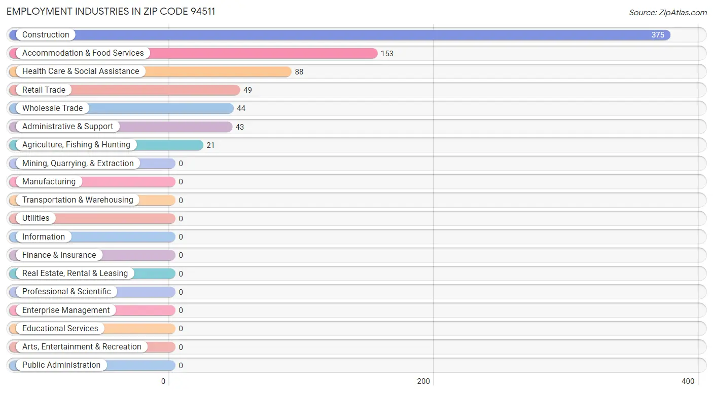Image resolution: width=713 pixels, height=393 pixels.
Task: Click the value 153 beside Accommodation bar
Action: [387, 54]
